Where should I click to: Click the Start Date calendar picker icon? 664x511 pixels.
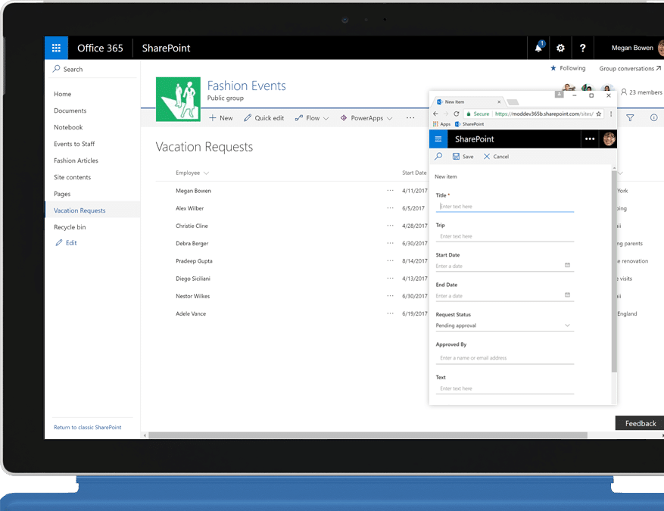coord(567,266)
